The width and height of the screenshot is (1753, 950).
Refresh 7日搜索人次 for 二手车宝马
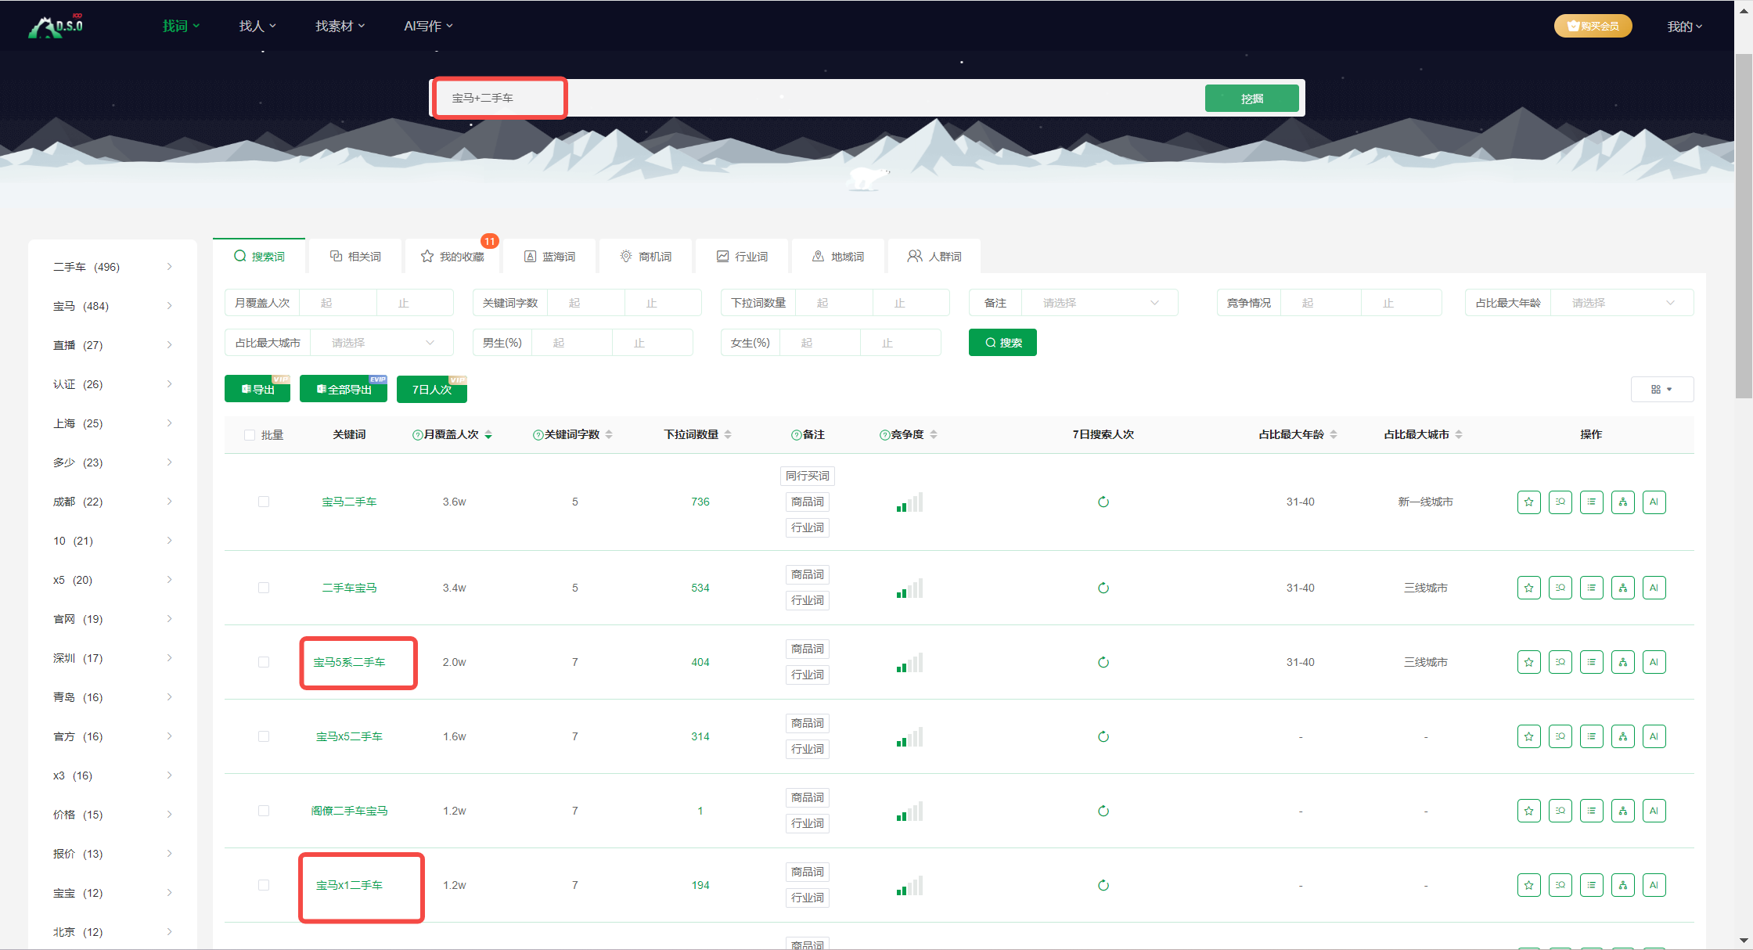coord(1103,588)
